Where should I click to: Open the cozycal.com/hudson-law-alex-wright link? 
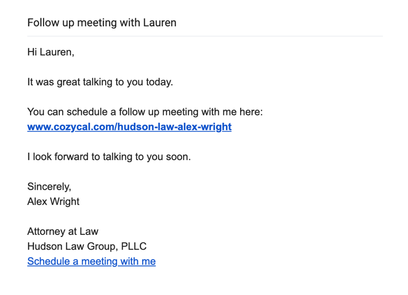(x=130, y=127)
